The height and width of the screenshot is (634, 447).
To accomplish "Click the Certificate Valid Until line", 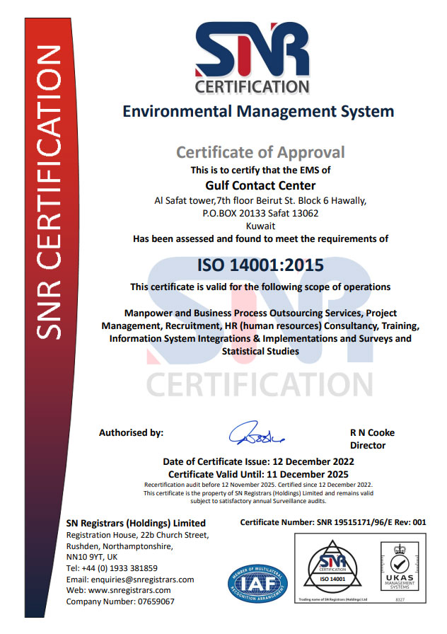I will 258,474.
